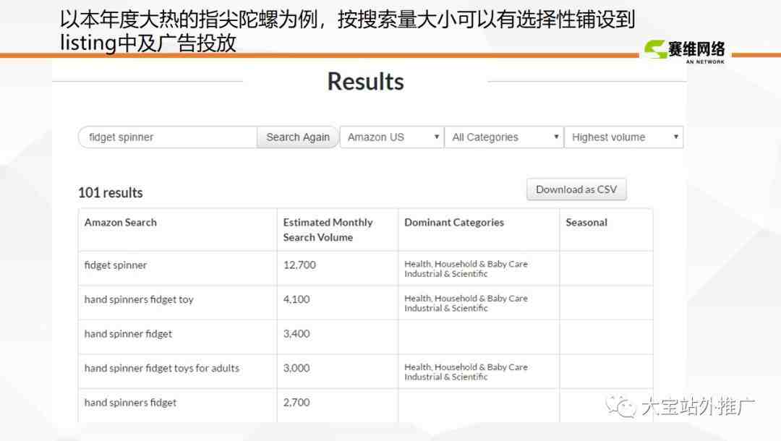Select the 'hand spinners fidget toy' keyword
Image resolution: width=781 pixels, height=441 pixels.
tap(139, 299)
